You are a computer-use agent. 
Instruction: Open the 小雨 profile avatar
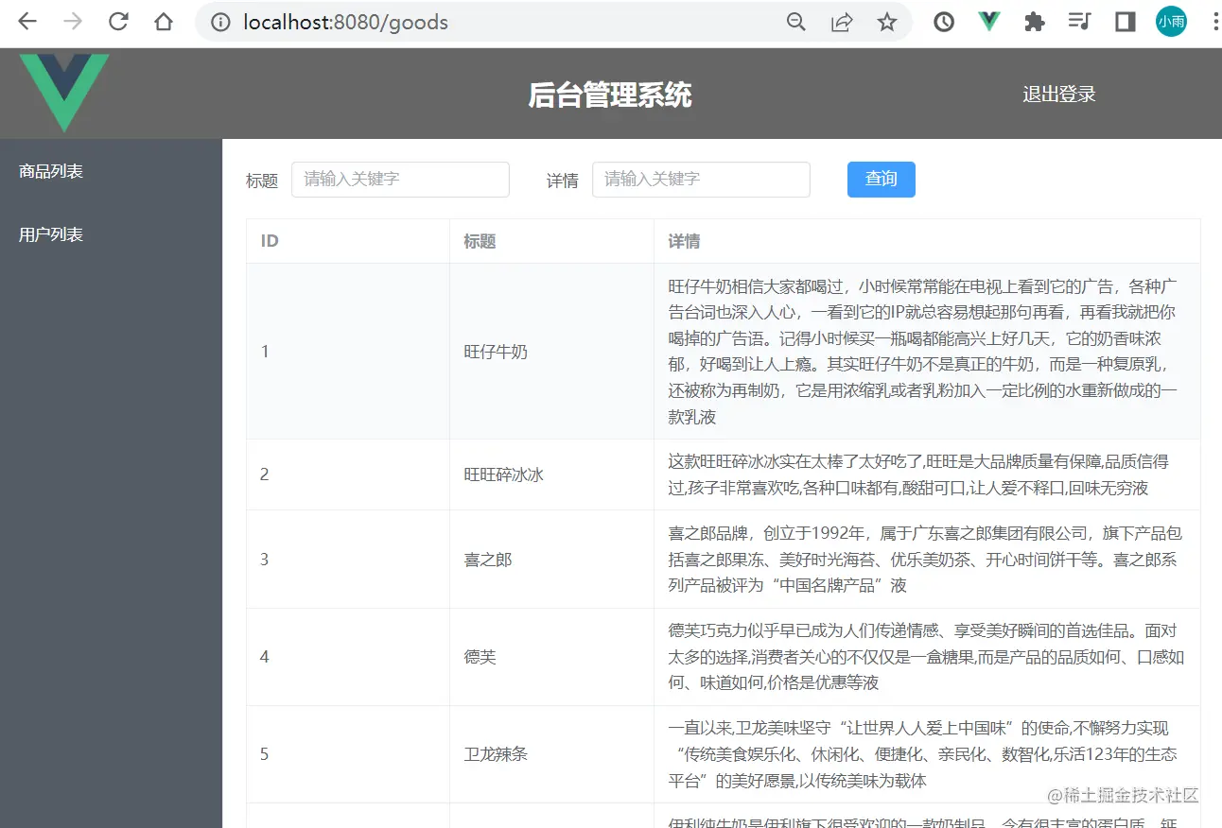click(1170, 21)
